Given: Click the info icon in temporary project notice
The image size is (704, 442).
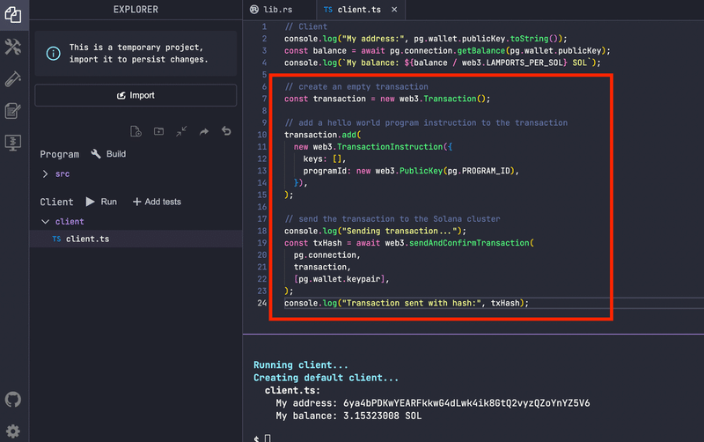Looking at the screenshot, I should [54, 54].
